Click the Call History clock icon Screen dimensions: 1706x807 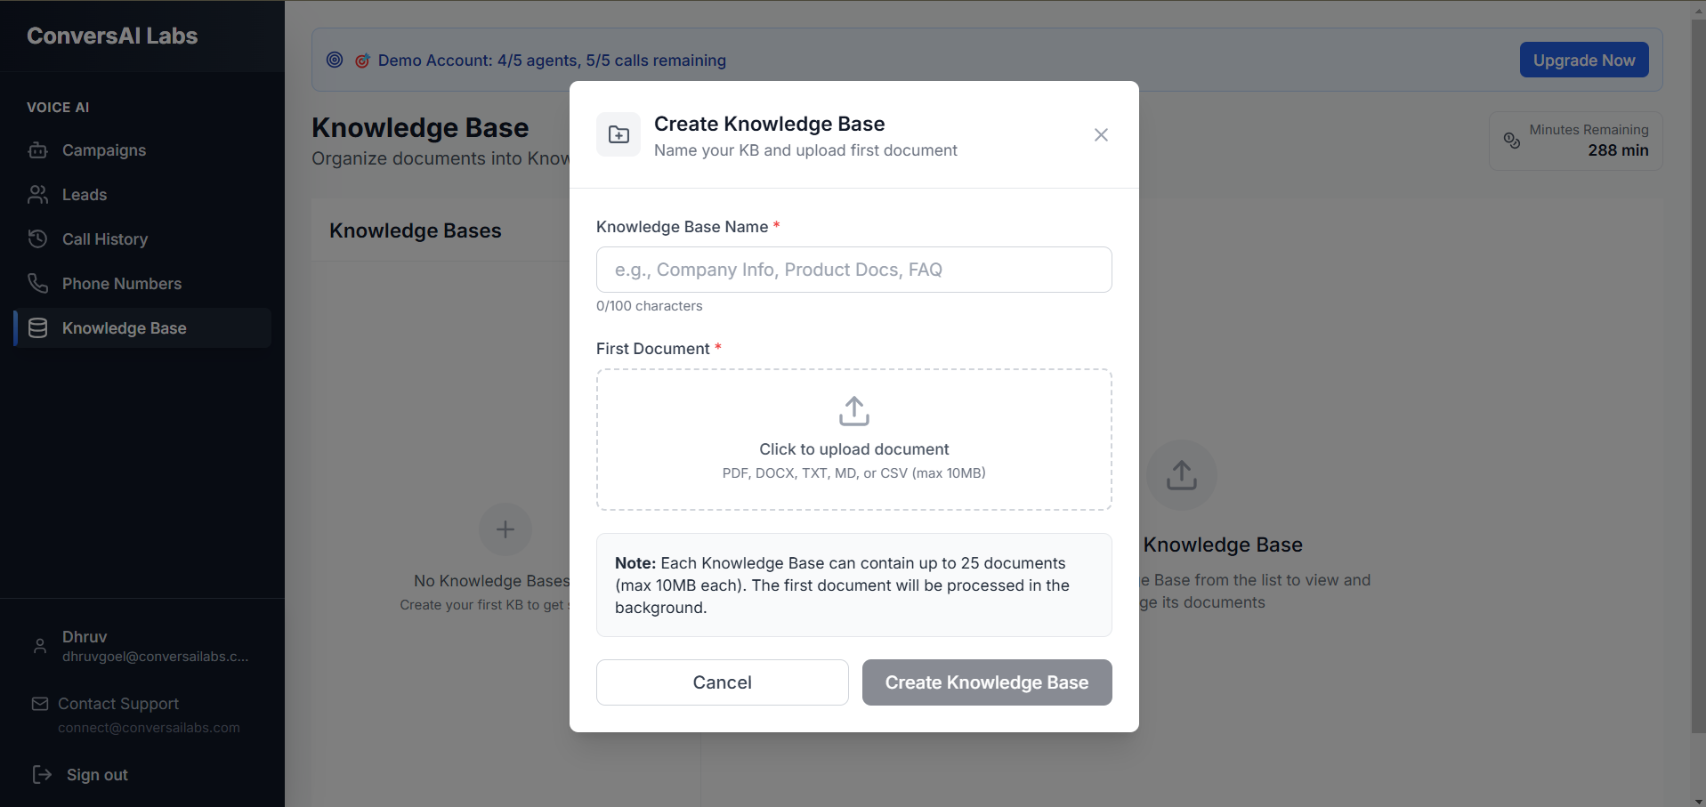(x=38, y=239)
